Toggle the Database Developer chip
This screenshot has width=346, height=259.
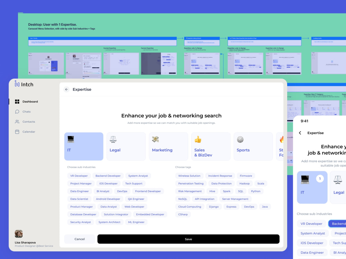pos(83,214)
